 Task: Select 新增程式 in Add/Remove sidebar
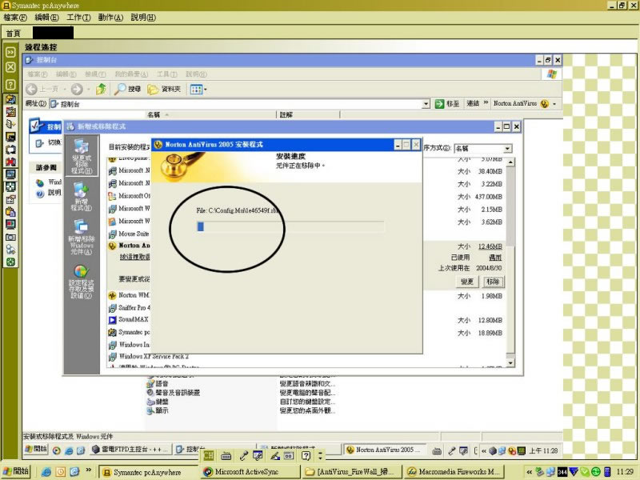click(x=82, y=196)
